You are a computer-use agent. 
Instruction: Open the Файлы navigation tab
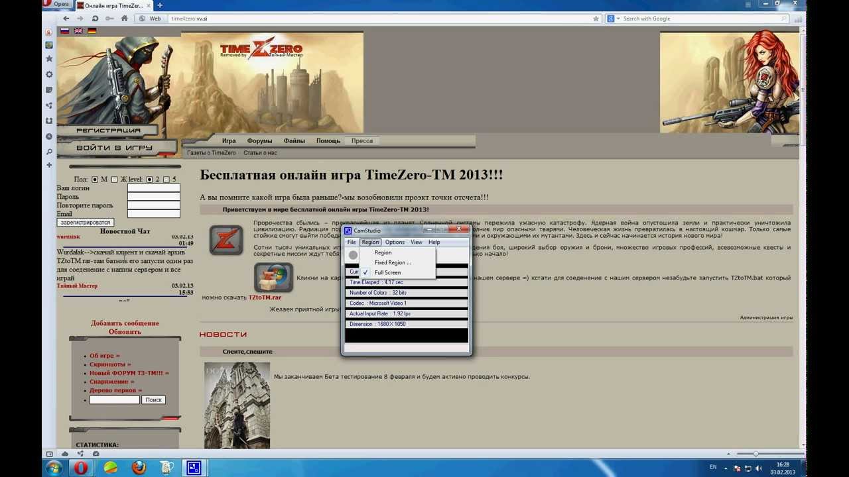(294, 140)
